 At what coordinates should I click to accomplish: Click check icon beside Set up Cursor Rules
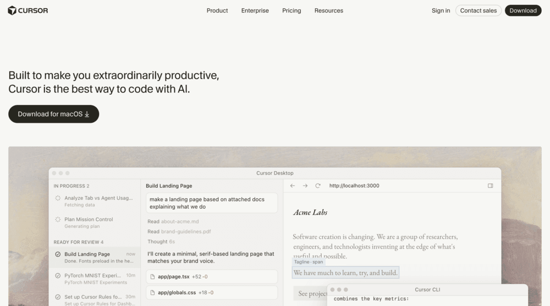pyautogui.click(x=58, y=297)
